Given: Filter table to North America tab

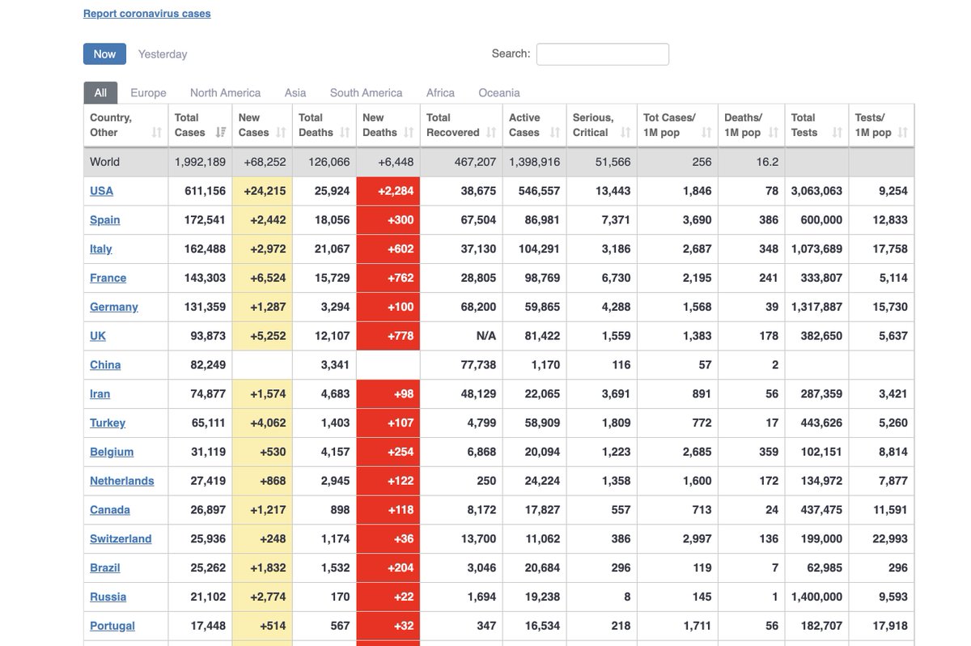Looking at the screenshot, I should [x=225, y=92].
